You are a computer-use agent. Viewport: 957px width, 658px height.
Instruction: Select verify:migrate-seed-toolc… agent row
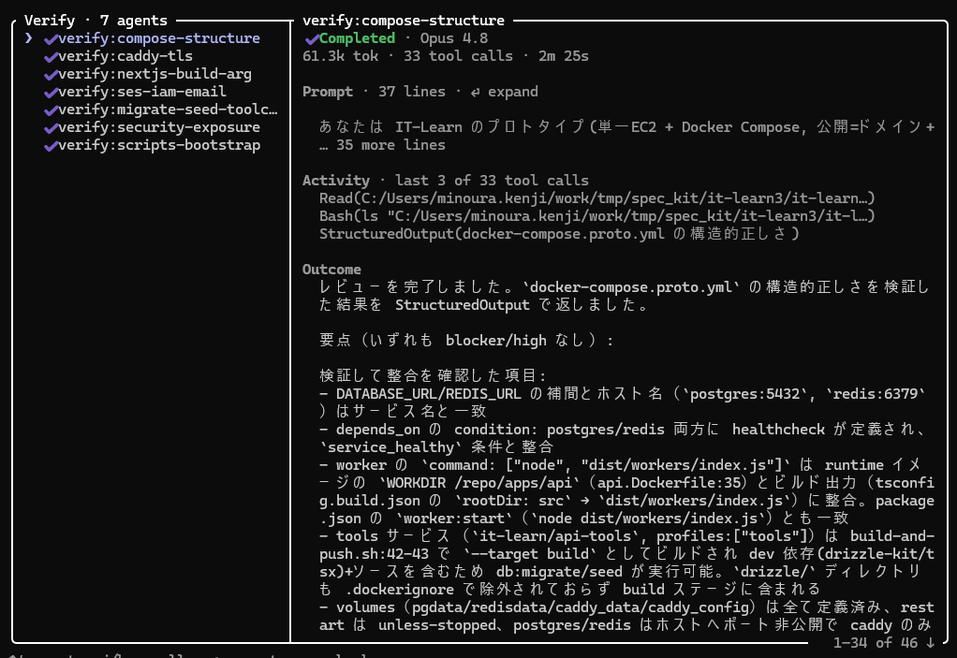click(x=160, y=110)
